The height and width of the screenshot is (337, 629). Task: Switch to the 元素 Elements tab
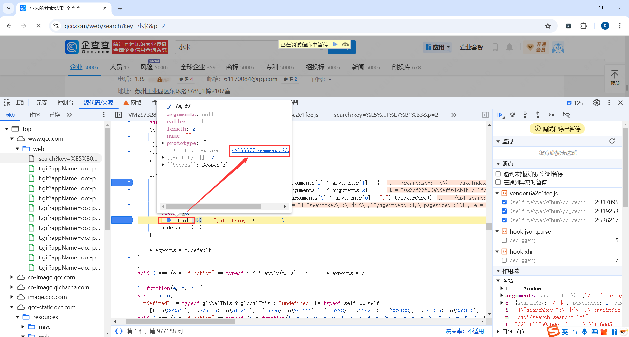[x=41, y=103]
